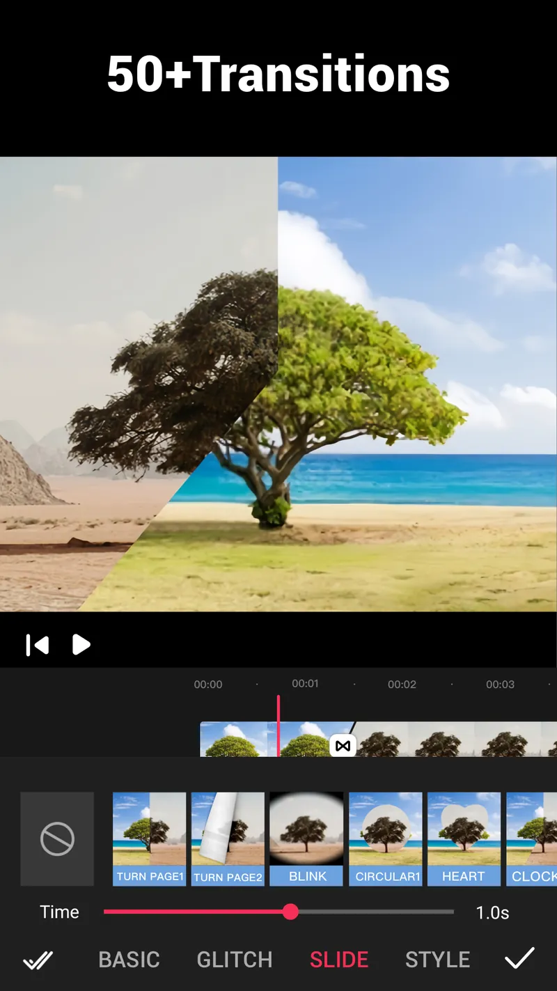Jump to the previous clip
Viewport: 557px width, 991px height.
[x=37, y=645]
